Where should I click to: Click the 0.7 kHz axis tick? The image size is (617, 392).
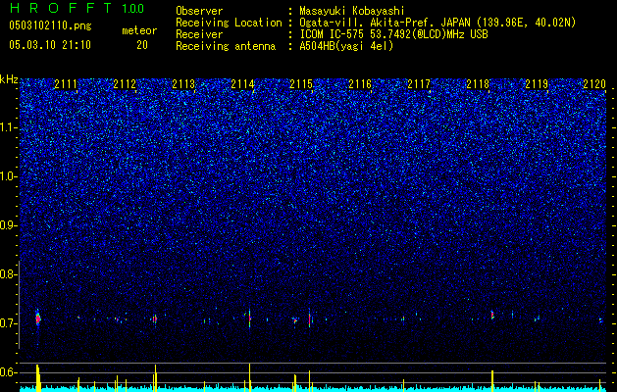click(10, 323)
